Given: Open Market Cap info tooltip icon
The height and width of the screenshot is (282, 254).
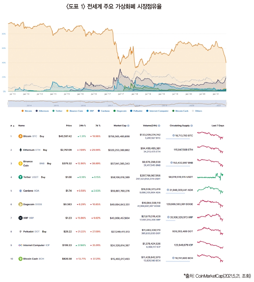Looking at the screenshot, I should pos(128,126).
